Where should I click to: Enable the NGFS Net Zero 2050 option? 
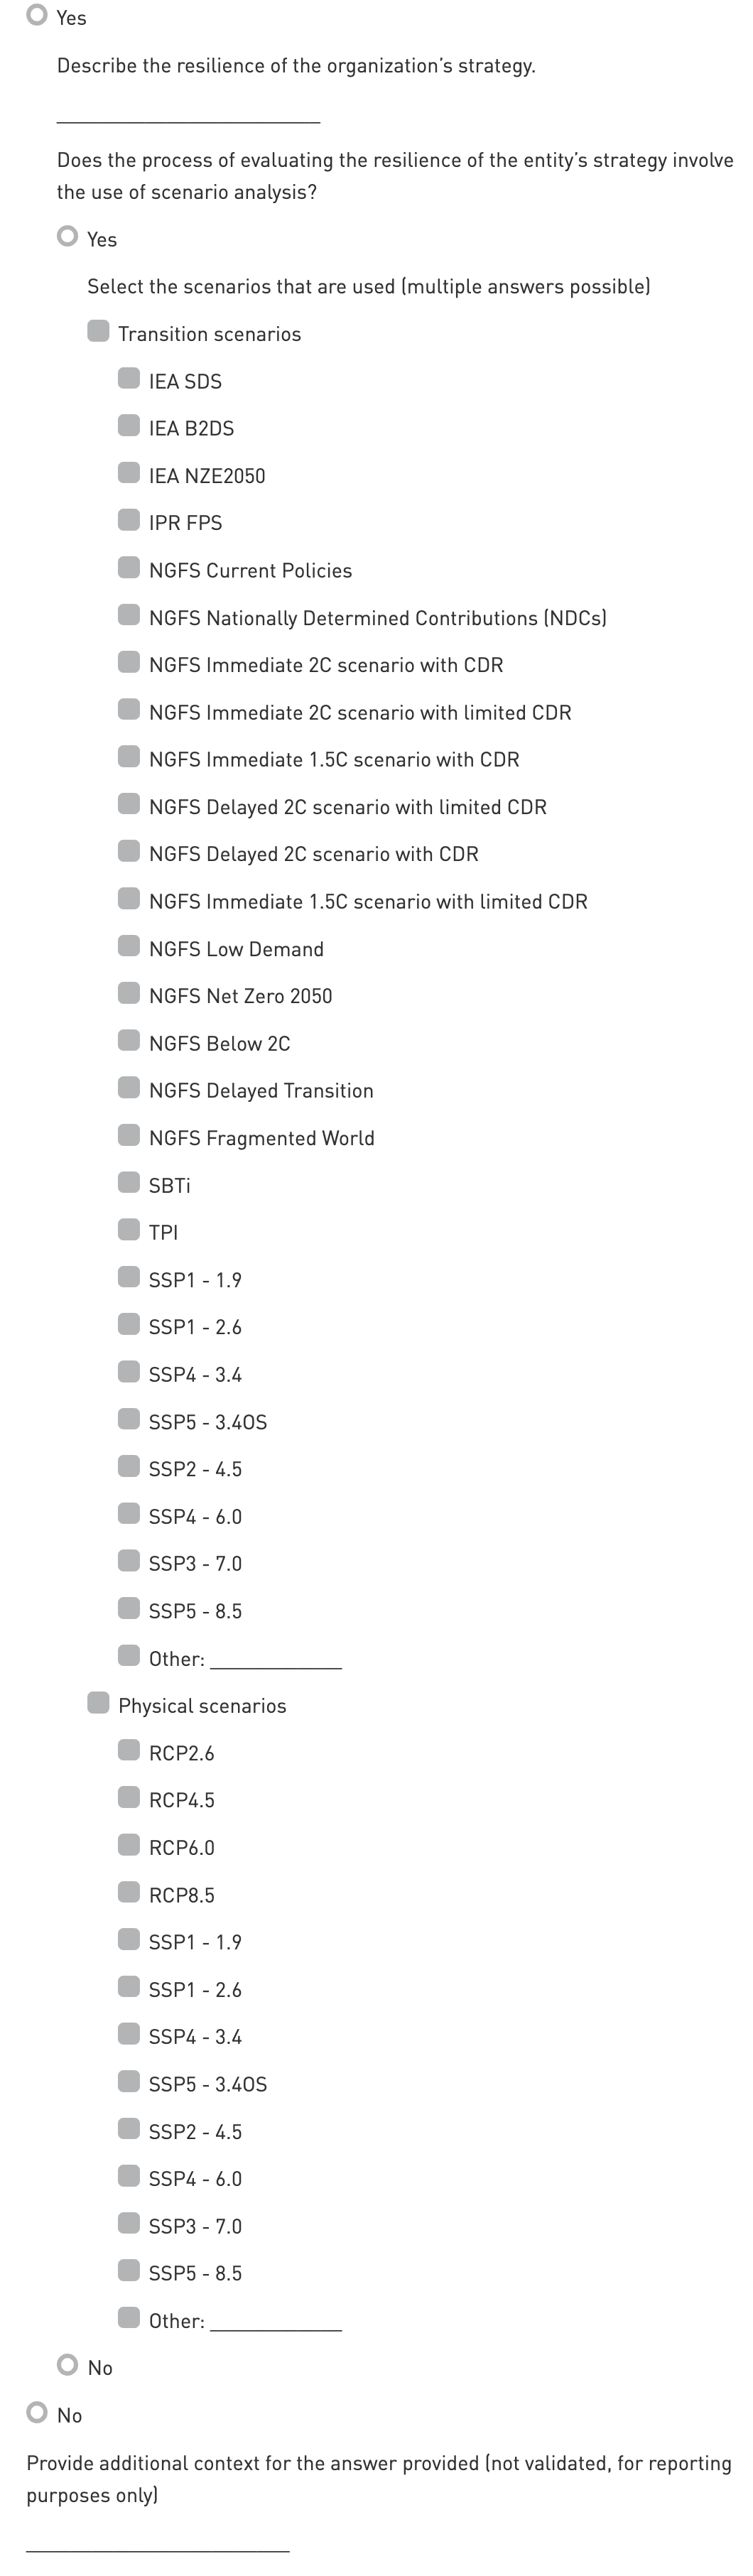point(129,993)
